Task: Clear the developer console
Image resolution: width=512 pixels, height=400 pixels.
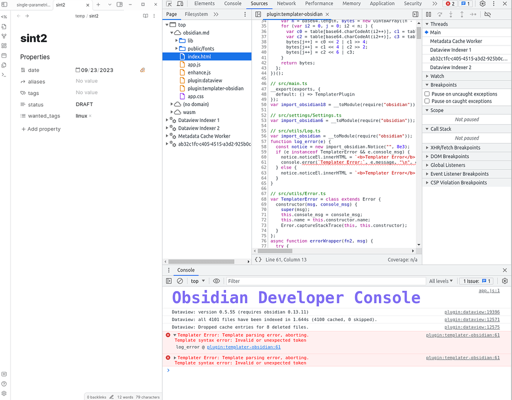Action: tap(180, 280)
